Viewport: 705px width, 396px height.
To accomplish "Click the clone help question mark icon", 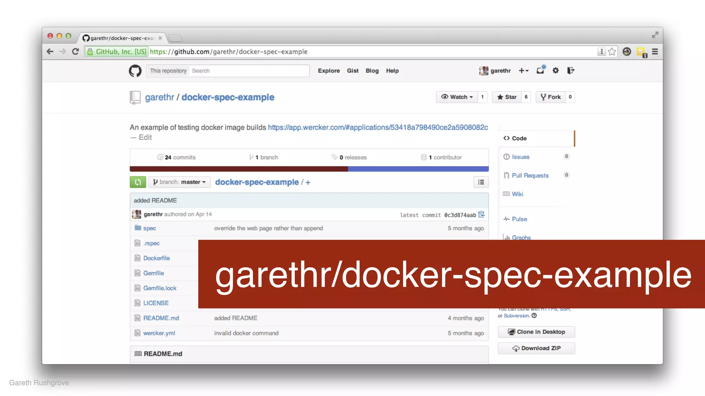I will (534, 316).
